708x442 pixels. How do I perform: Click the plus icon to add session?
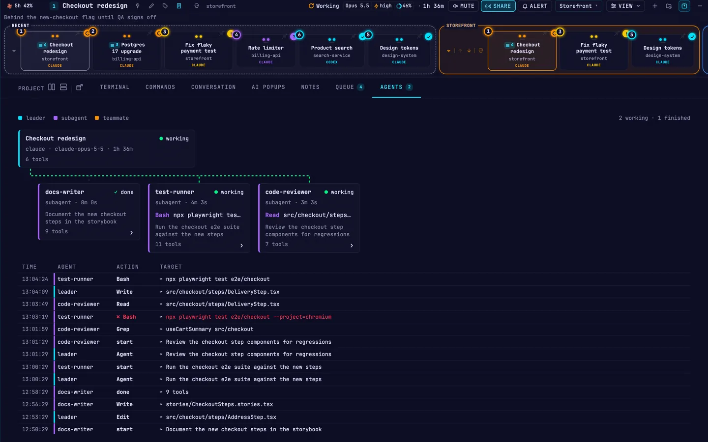655,6
